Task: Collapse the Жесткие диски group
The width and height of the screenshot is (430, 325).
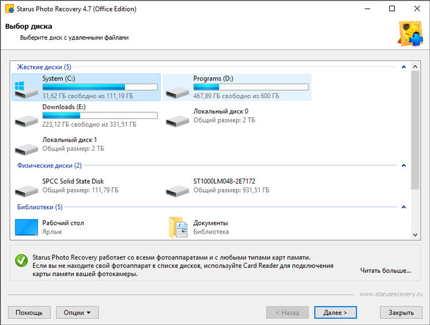Action: pyautogui.click(x=403, y=67)
